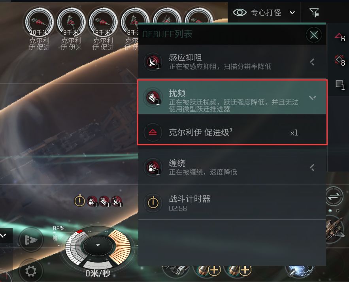This screenshot has width=349, height=282.
Task: Select the 克尔利伊 促进级 source entry
Action: click(232, 133)
